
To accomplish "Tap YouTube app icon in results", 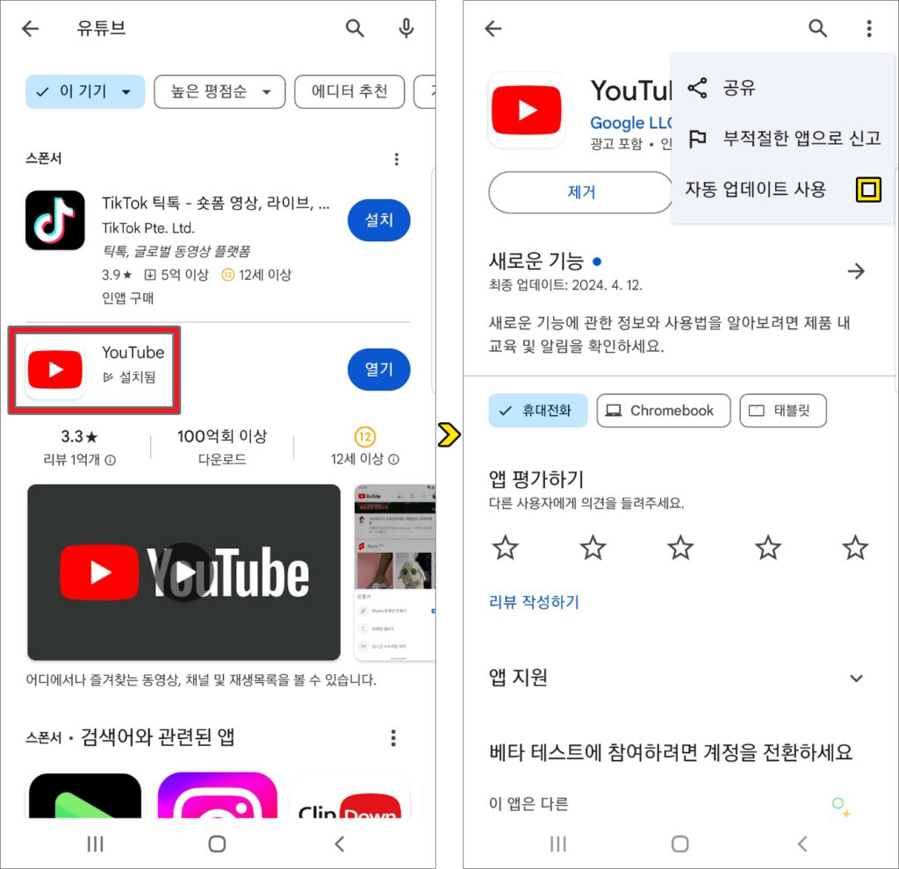I will tap(55, 370).
